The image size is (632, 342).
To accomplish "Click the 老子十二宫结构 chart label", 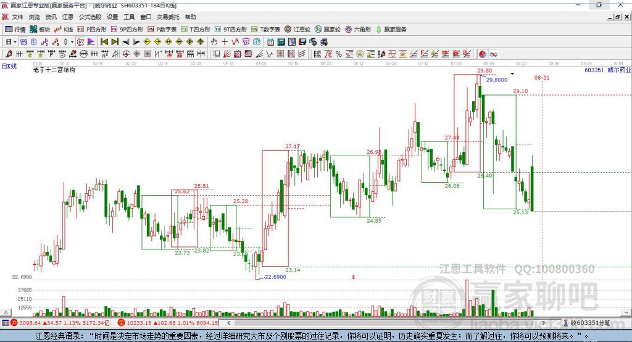I will click(54, 70).
